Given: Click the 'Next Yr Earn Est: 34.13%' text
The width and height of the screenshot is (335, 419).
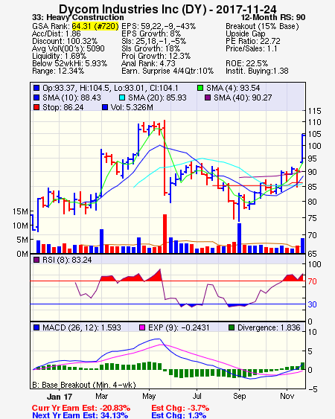Looking at the screenshot, I should point(80,415).
